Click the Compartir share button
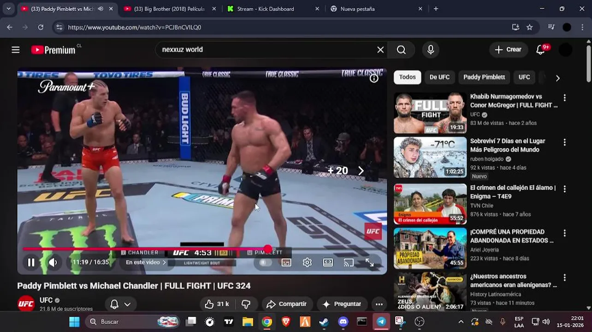Screen dimensions: 592x332 click(287, 304)
